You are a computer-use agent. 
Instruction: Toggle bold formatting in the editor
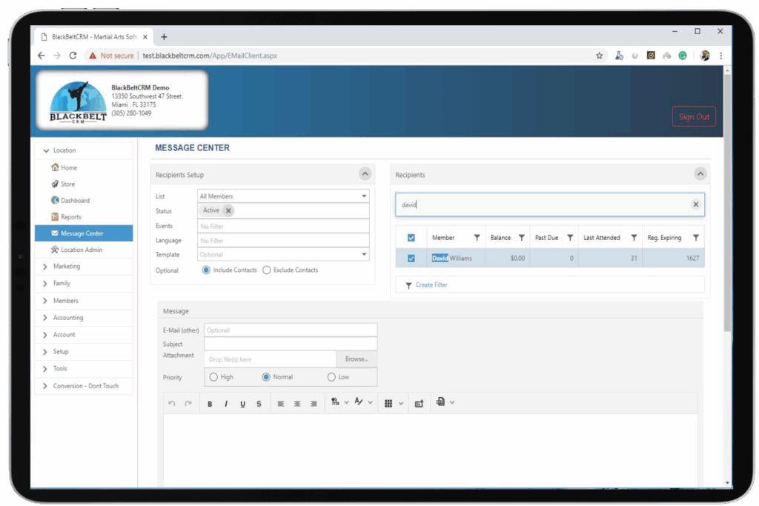(210, 403)
